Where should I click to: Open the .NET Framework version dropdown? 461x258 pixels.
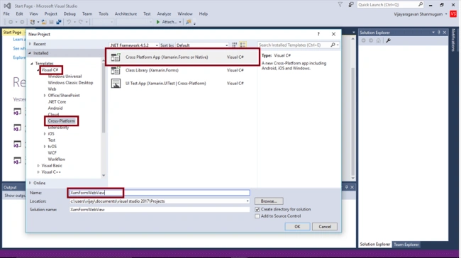point(134,45)
